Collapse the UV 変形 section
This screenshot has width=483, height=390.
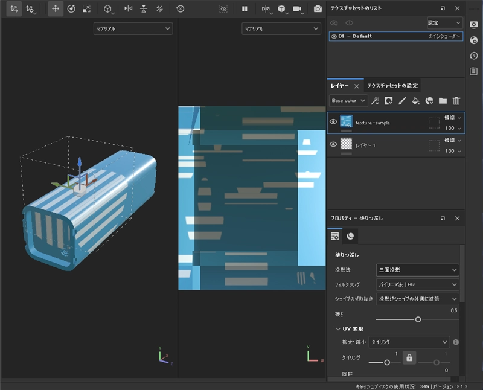click(338, 329)
